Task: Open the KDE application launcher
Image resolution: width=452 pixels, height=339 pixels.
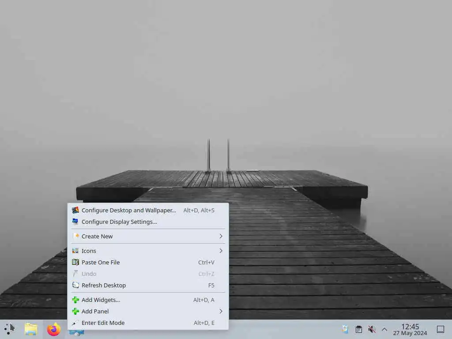Action: pos(10,329)
